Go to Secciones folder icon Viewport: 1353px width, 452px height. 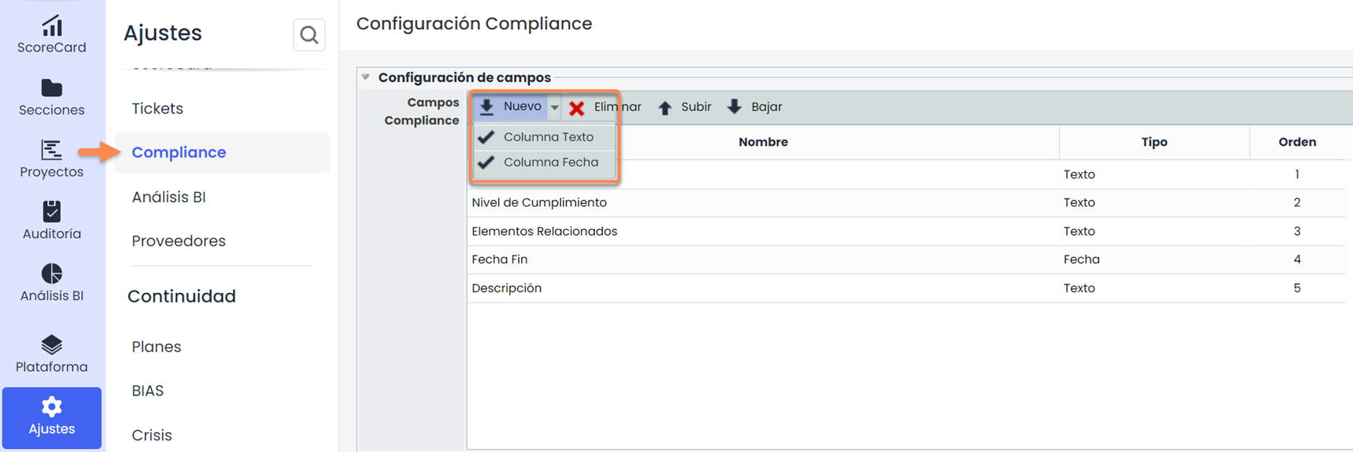52,88
